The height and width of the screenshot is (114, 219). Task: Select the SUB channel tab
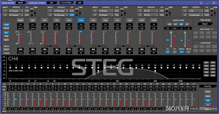[x=33, y=20]
